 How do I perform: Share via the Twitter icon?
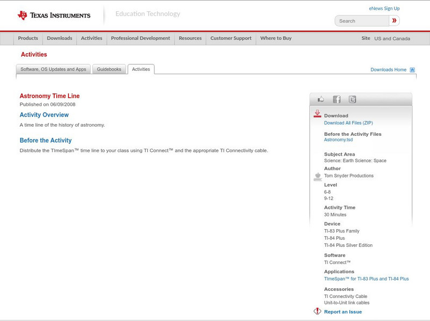[352, 99]
